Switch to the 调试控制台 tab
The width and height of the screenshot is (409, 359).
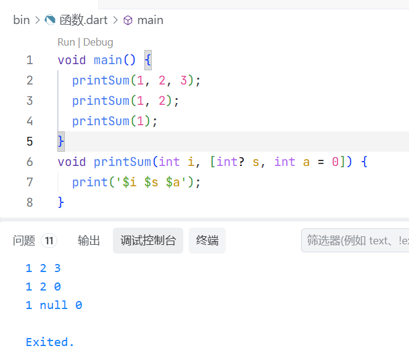click(148, 241)
